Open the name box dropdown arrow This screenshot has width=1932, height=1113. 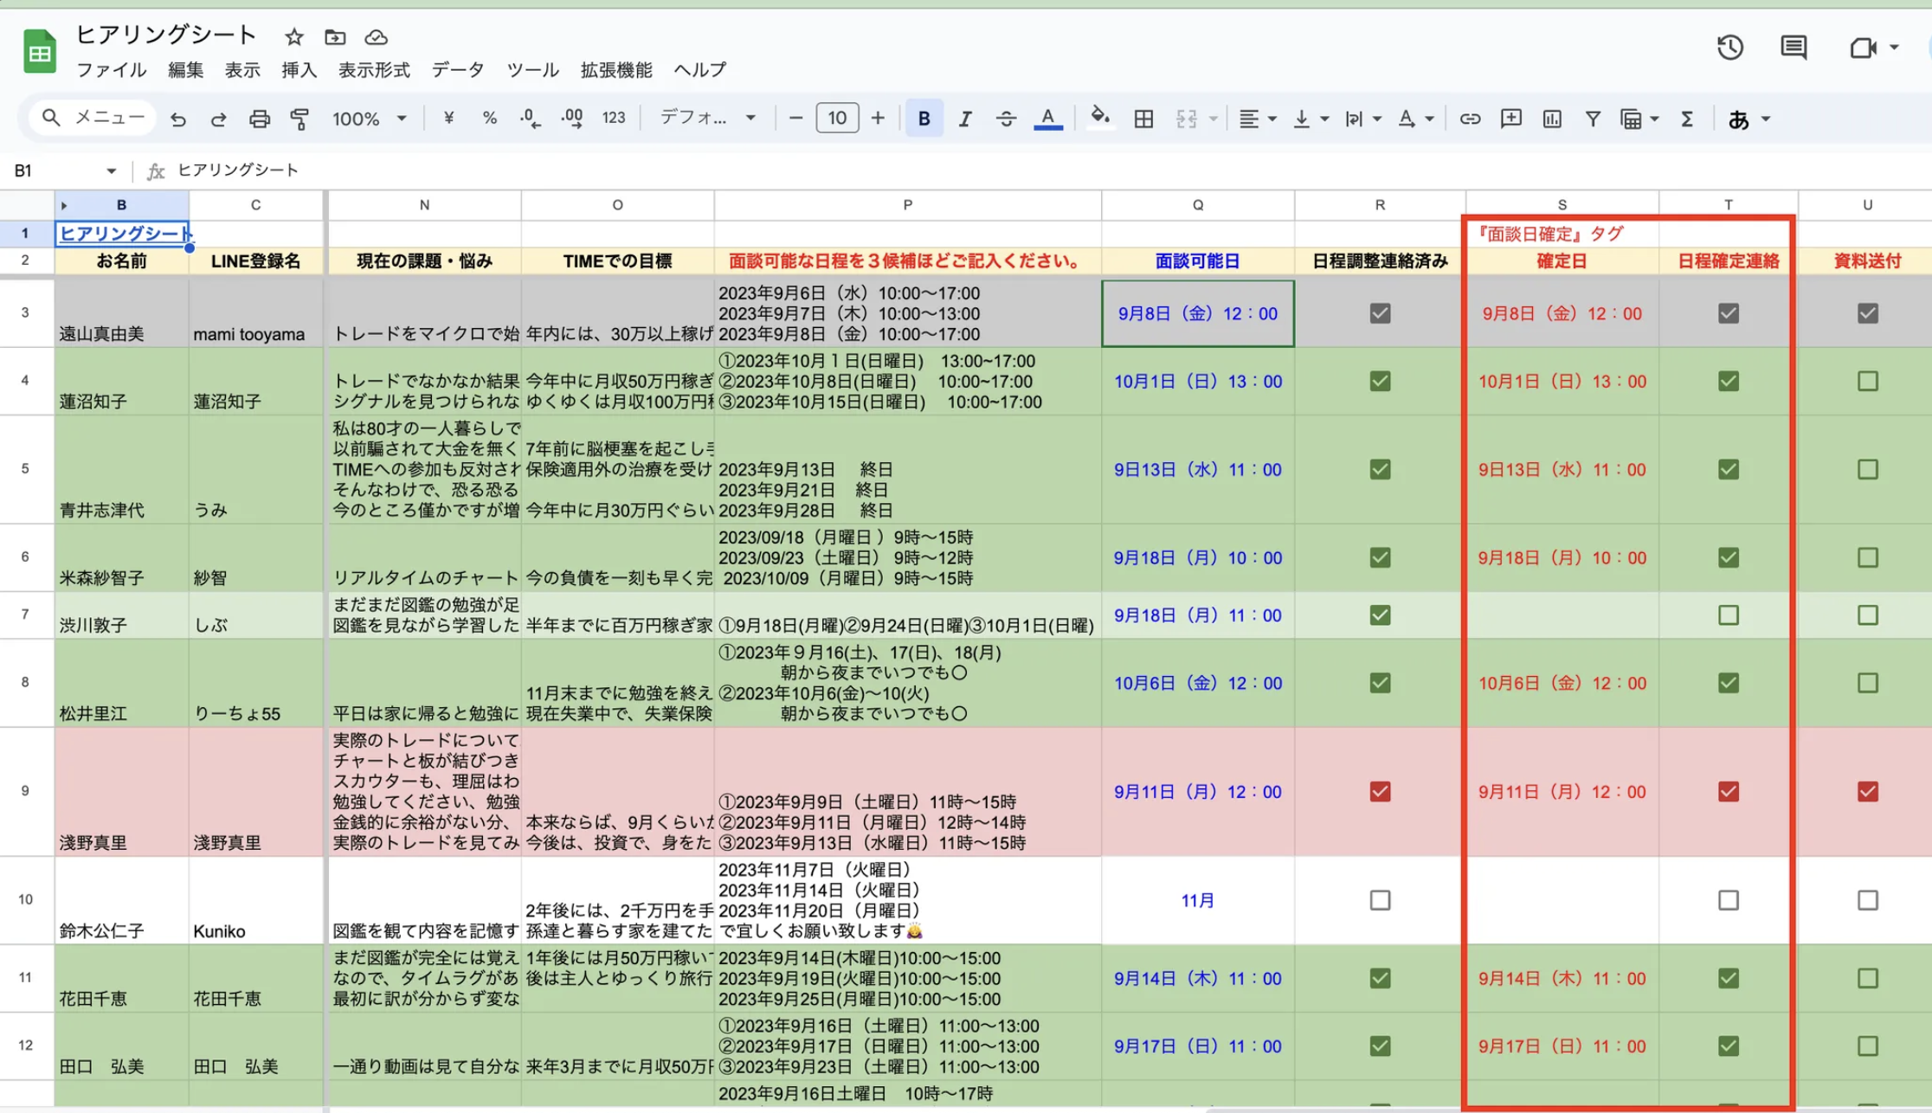[x=111, y=170]
